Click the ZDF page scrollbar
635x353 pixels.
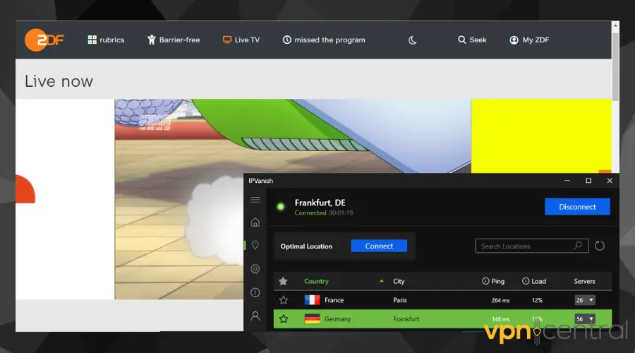click(615, 67)
